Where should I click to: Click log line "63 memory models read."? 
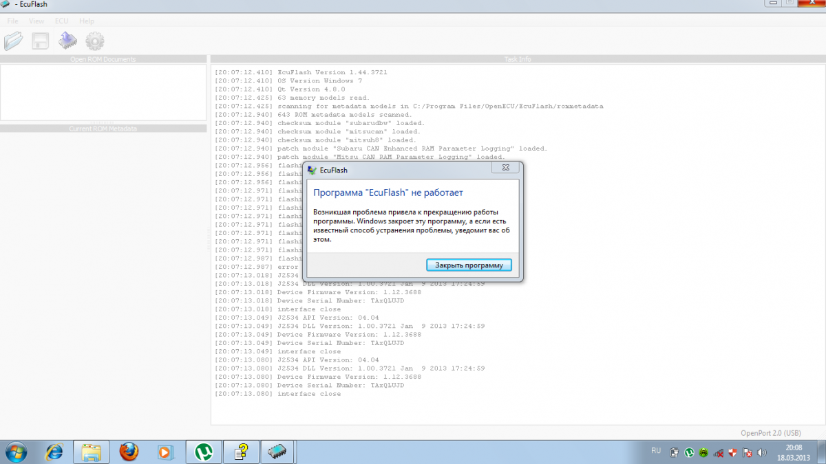293,98
